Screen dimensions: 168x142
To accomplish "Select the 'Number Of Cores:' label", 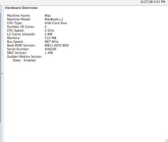I will pyautogui.click(x=21, y=27).
